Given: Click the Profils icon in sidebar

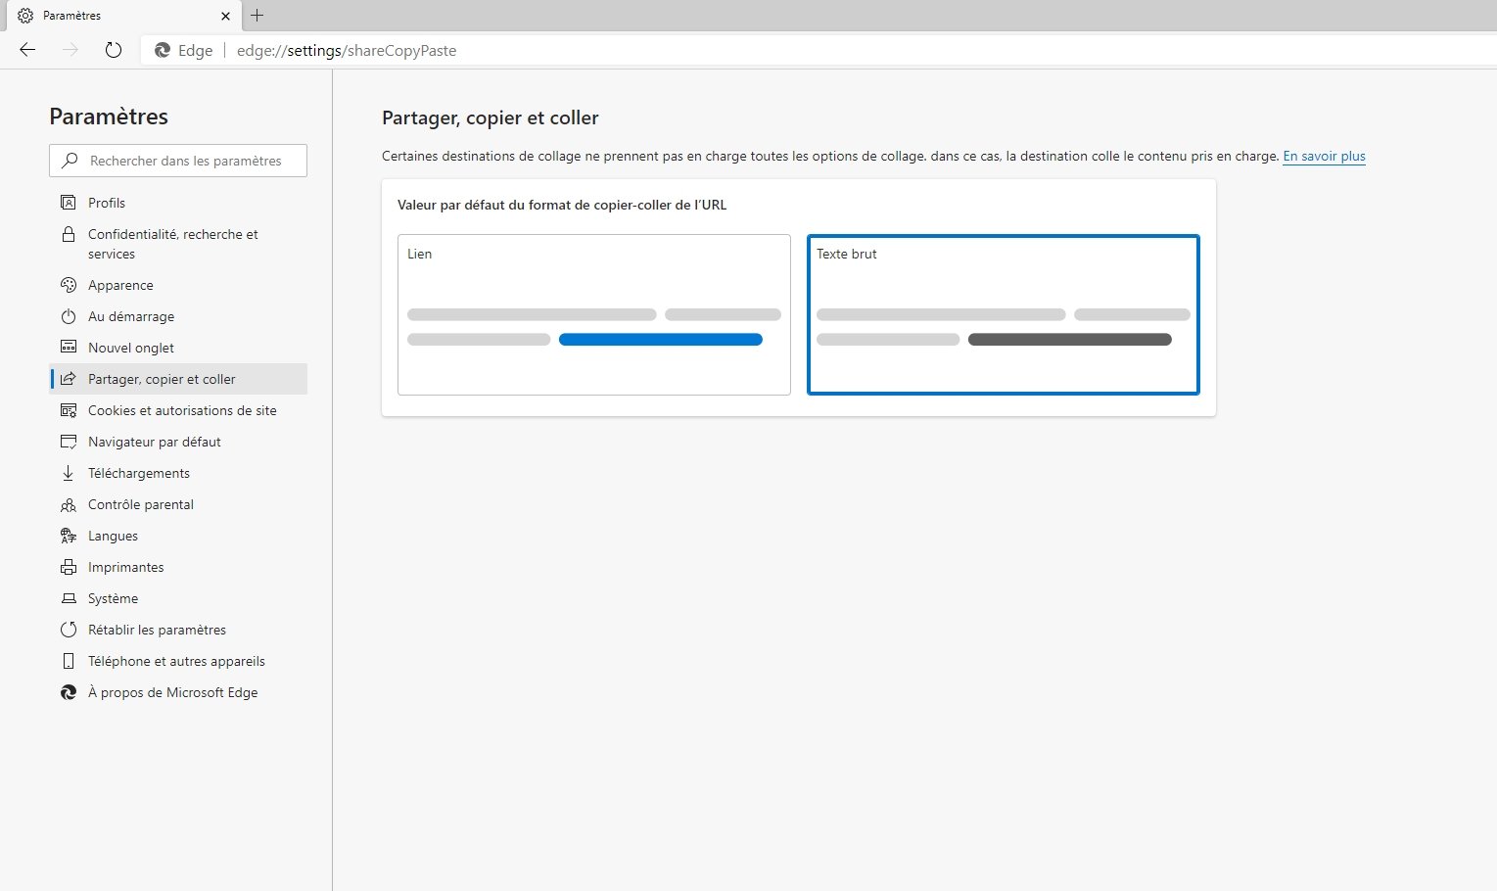Looking at the screenshot, I should click(x=69, y=203).
